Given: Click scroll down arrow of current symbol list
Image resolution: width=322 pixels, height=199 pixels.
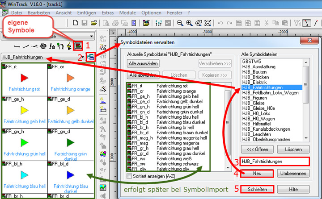Looking at the screenshot, I should [x=228, y=168].
